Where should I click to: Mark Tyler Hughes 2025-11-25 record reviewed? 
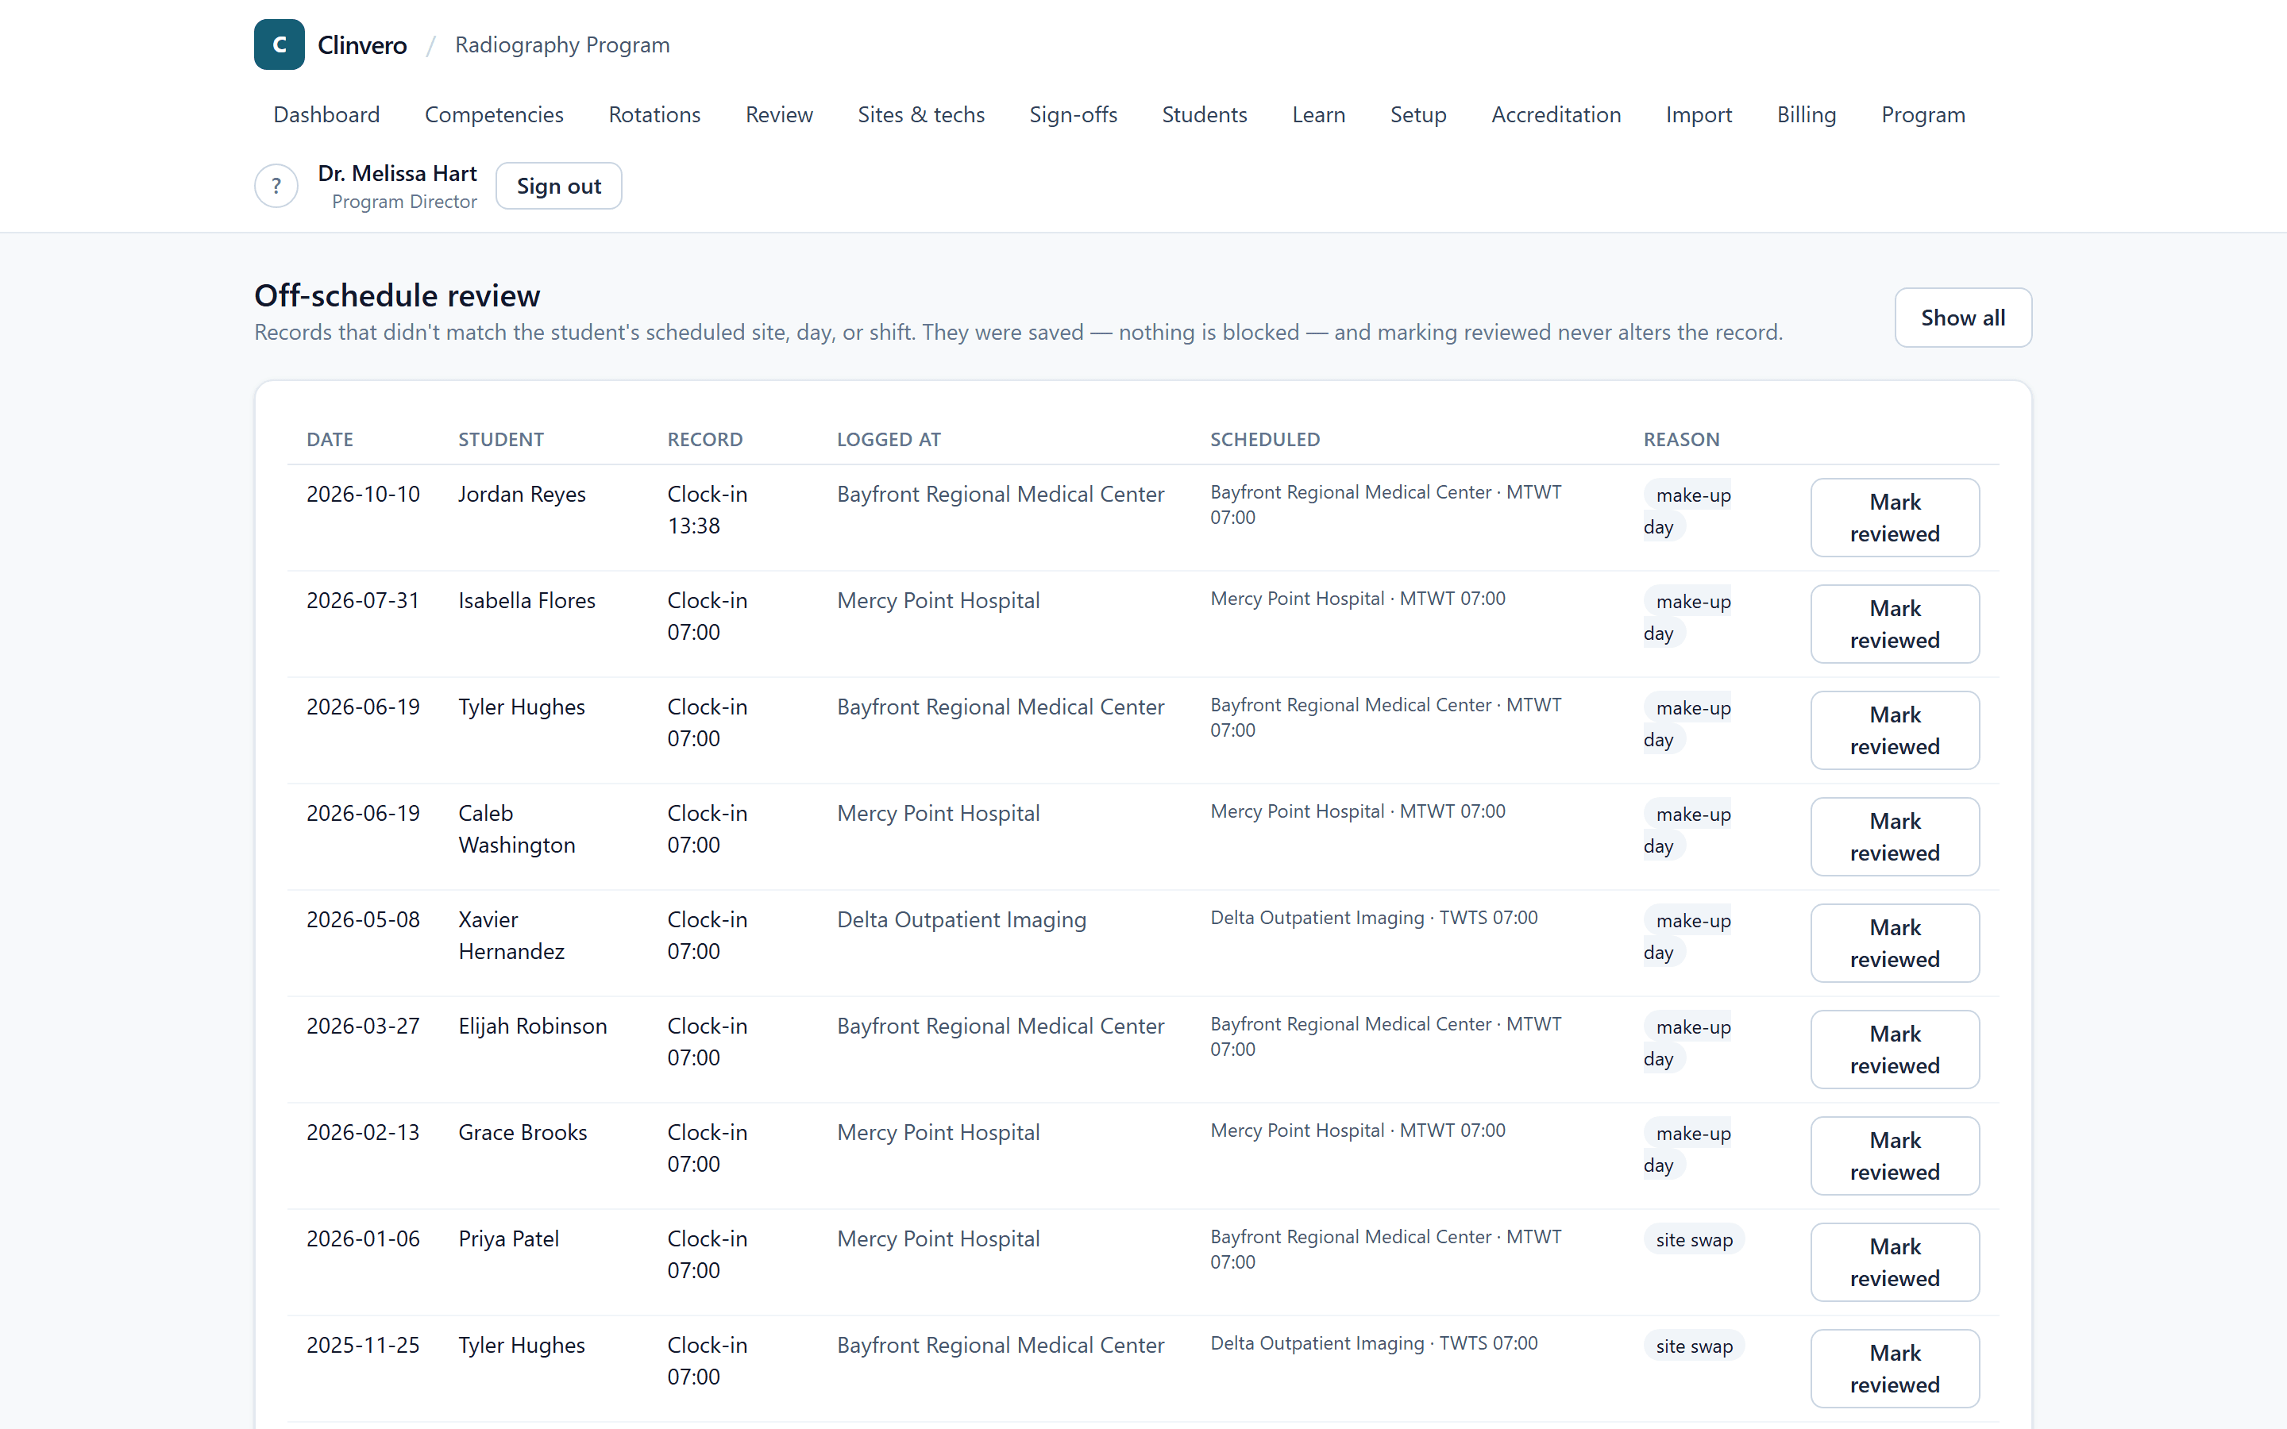tap(1895, 1369)
